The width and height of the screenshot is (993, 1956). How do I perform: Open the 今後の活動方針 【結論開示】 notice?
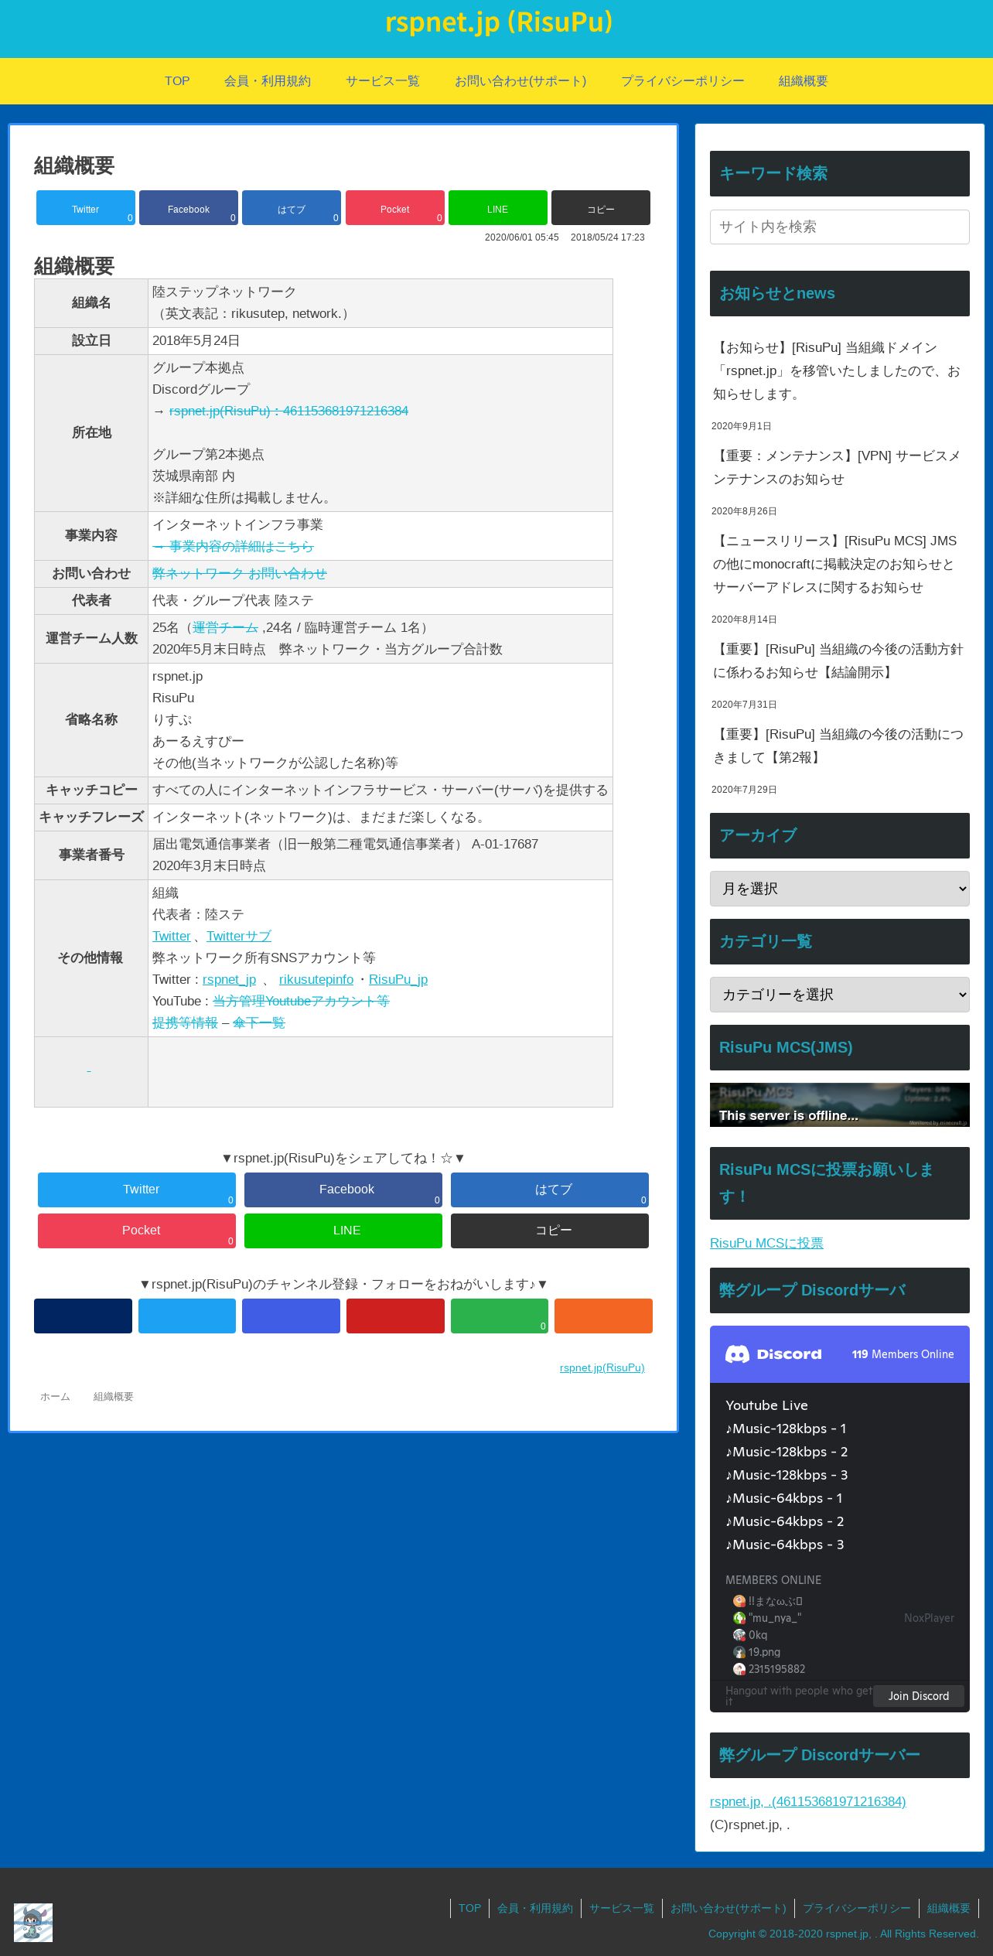click(x=838, y=661)
